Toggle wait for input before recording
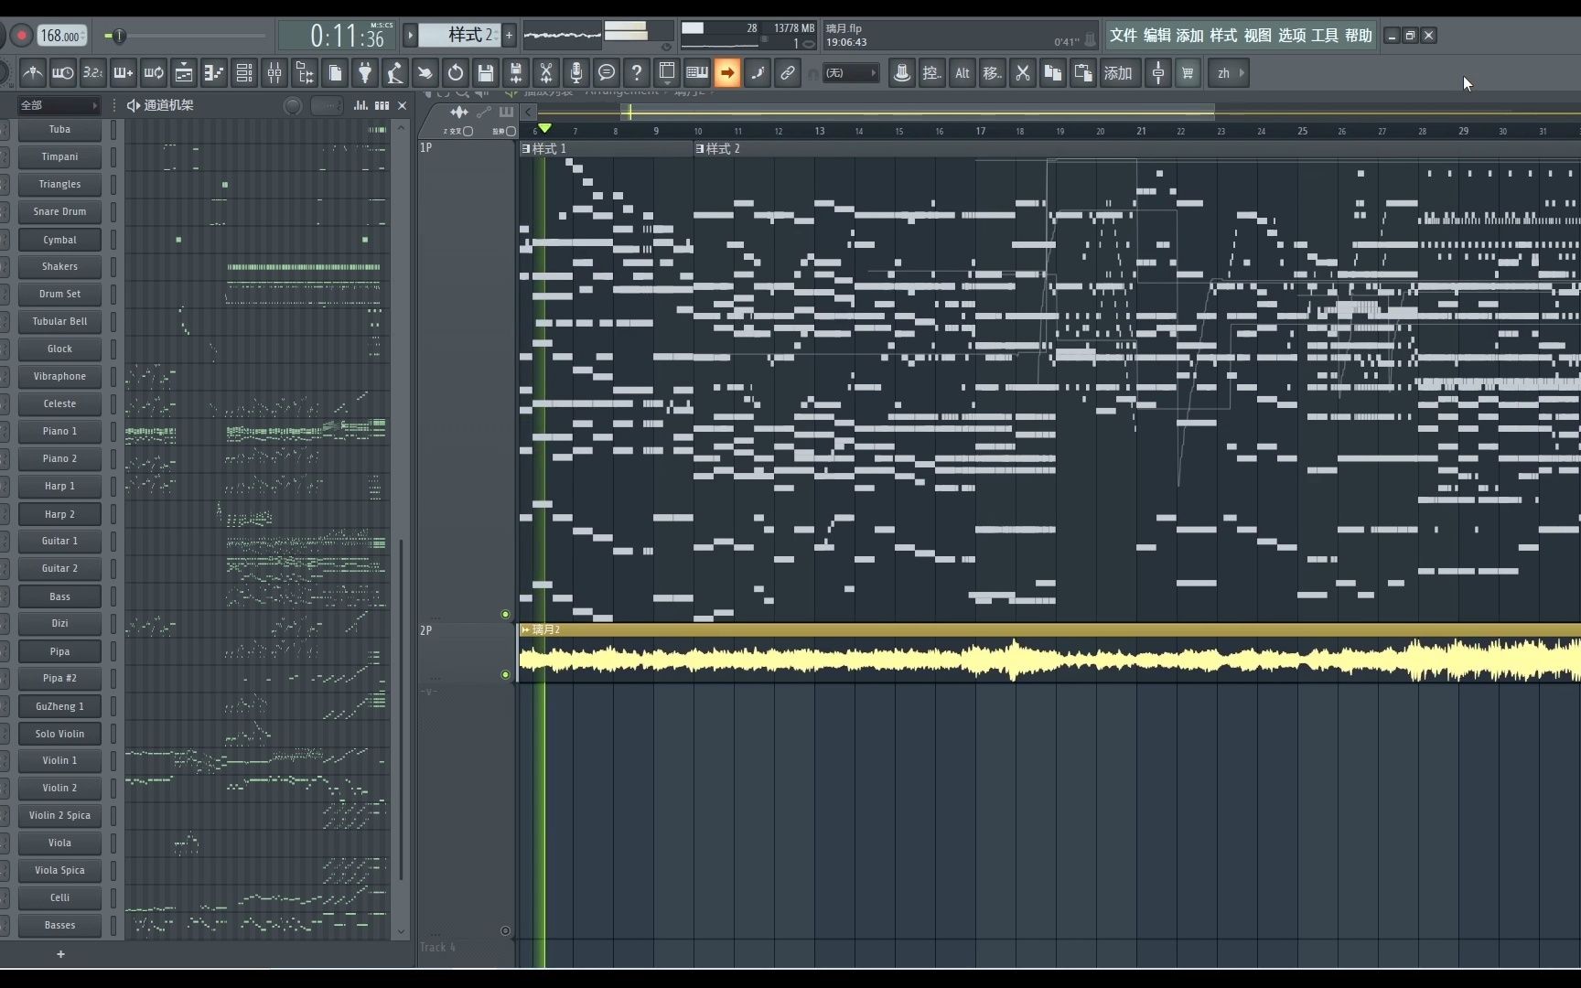This screenshot has height=988, width=1581. point(63,73)
